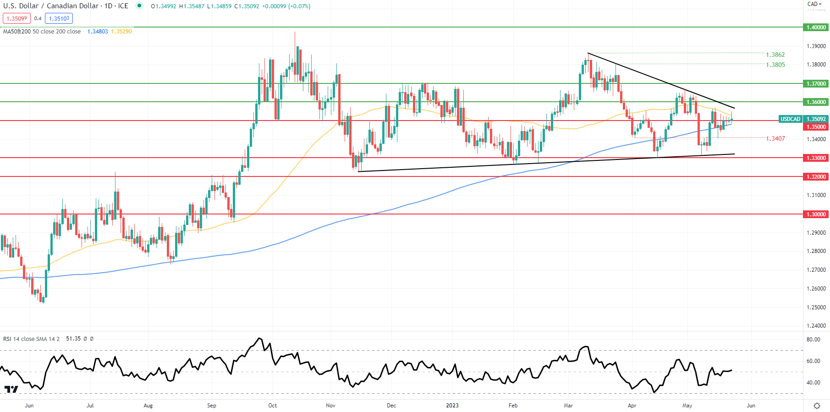Click the Apr time axis label
Viewport: 830px width, 412px height.
point(632,406)
